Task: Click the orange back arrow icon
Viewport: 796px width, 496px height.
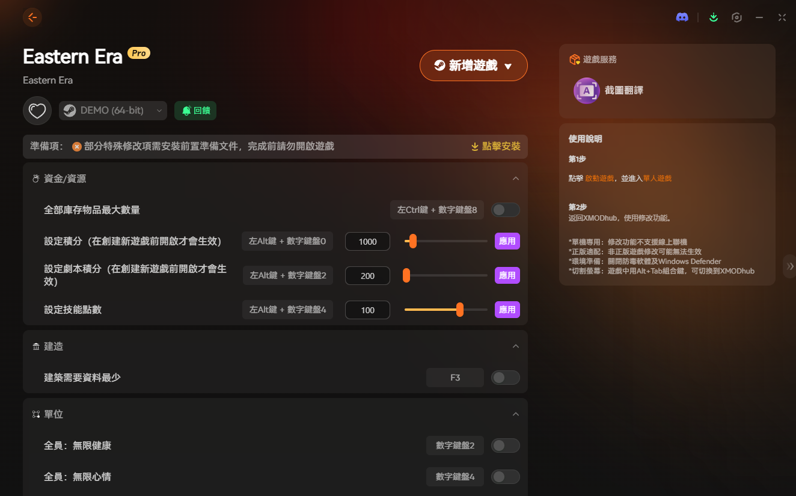Action: click(x=32, y=17)
